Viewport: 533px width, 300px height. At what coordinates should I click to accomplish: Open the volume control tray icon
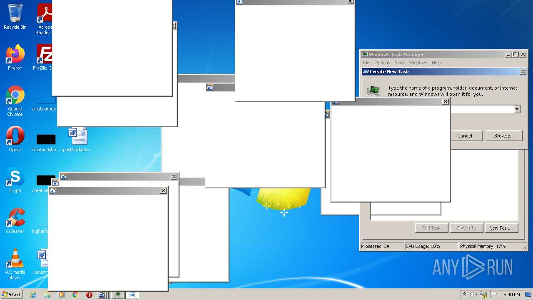473,295
